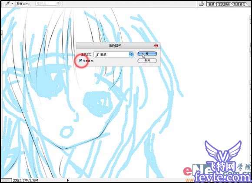
Task: Click the 文档 size info in status bar
Action: point(26,180)
